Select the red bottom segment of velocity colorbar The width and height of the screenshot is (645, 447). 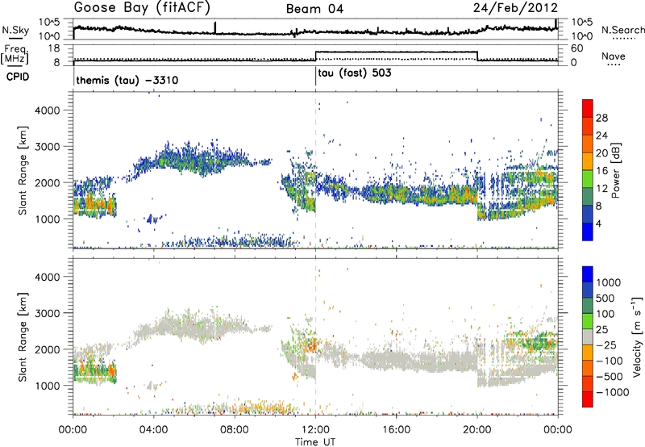[x=588, y=399]
